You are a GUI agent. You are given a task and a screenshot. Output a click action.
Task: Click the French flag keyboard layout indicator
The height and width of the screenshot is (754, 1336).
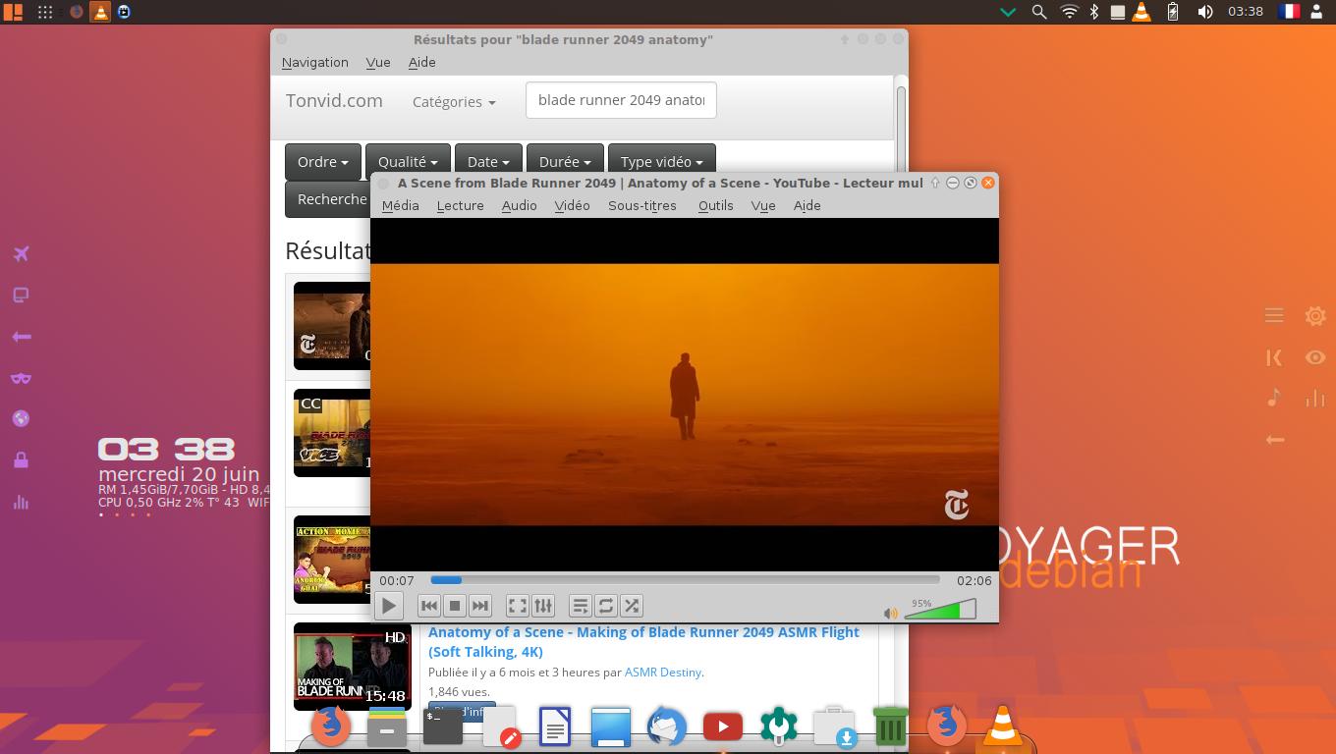click(x=1289, y=12)
